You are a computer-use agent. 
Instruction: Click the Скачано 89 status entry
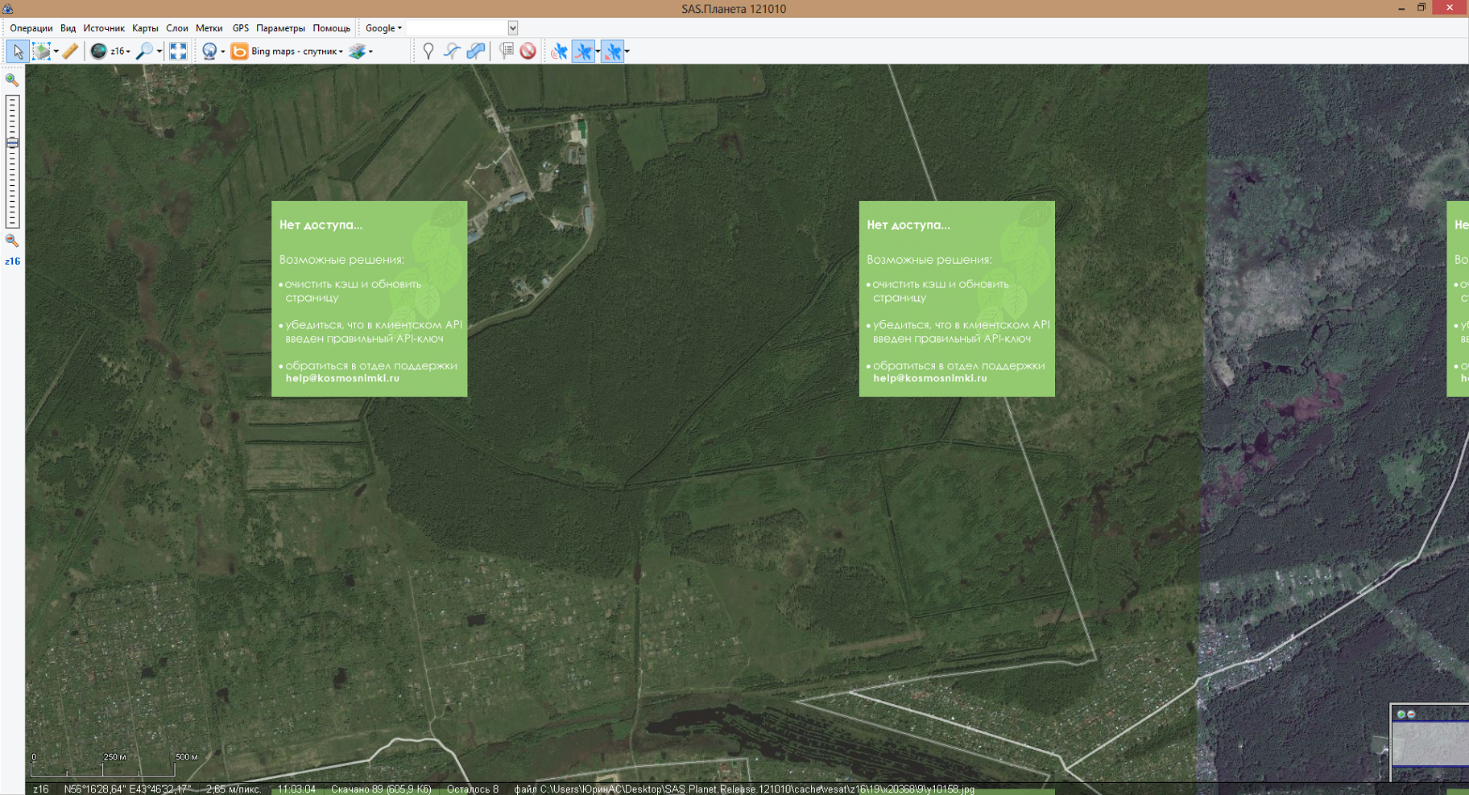coord(381,789)
